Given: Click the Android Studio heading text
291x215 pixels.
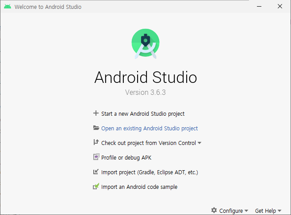Looking at the screenshot, I should point(145,77).
